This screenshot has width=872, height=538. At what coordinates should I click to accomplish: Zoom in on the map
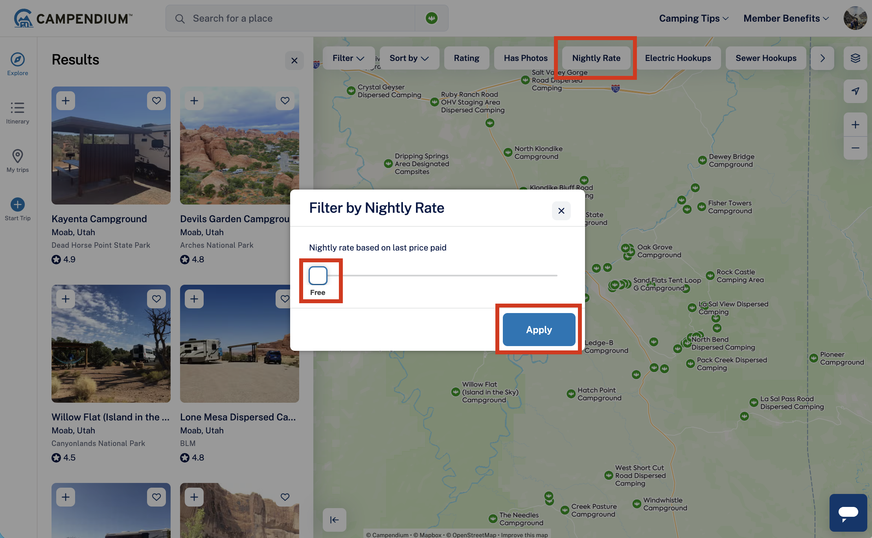coord(855,125)
